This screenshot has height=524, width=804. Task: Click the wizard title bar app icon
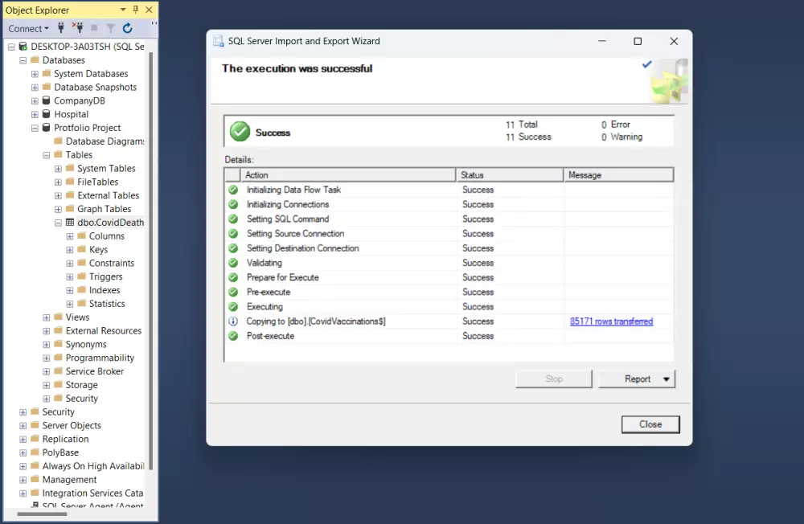tap(219, 41)
